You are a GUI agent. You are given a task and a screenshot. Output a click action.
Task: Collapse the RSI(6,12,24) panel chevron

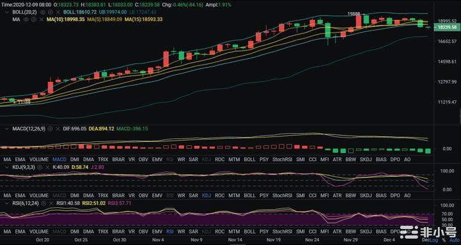[7, 203]
